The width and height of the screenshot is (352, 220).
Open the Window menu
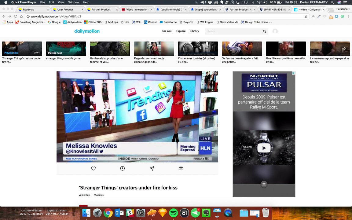coord(74,2)
